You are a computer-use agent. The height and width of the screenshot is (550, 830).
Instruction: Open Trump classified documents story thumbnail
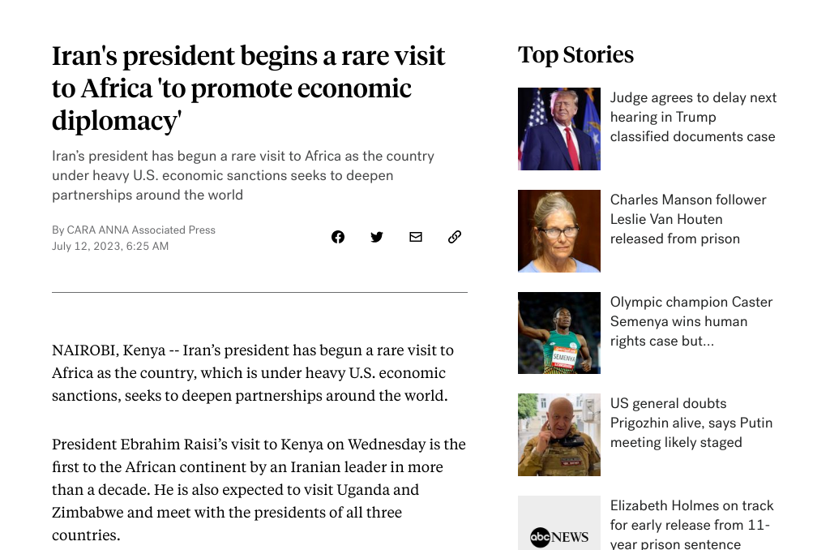click(559, 129)
